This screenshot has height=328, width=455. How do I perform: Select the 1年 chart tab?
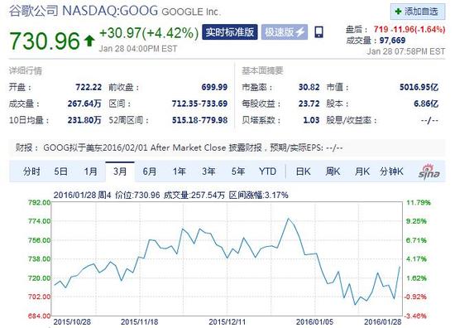pos(179,171)
